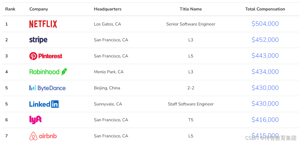Open the Stripe company logo
Viewport: 300px width, 143px height.
click(38, 40)
